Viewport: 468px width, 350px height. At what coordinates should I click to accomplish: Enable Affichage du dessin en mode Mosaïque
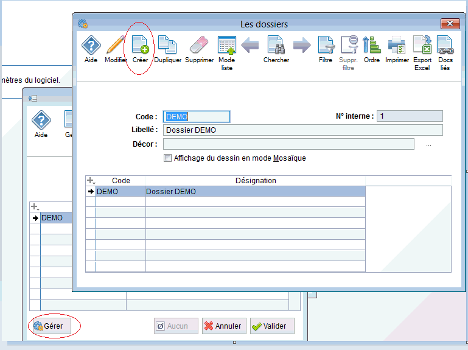(x=168, y=158)
